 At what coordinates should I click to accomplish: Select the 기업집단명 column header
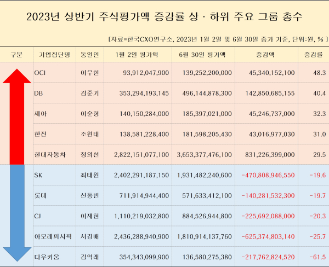pos(54,55)
